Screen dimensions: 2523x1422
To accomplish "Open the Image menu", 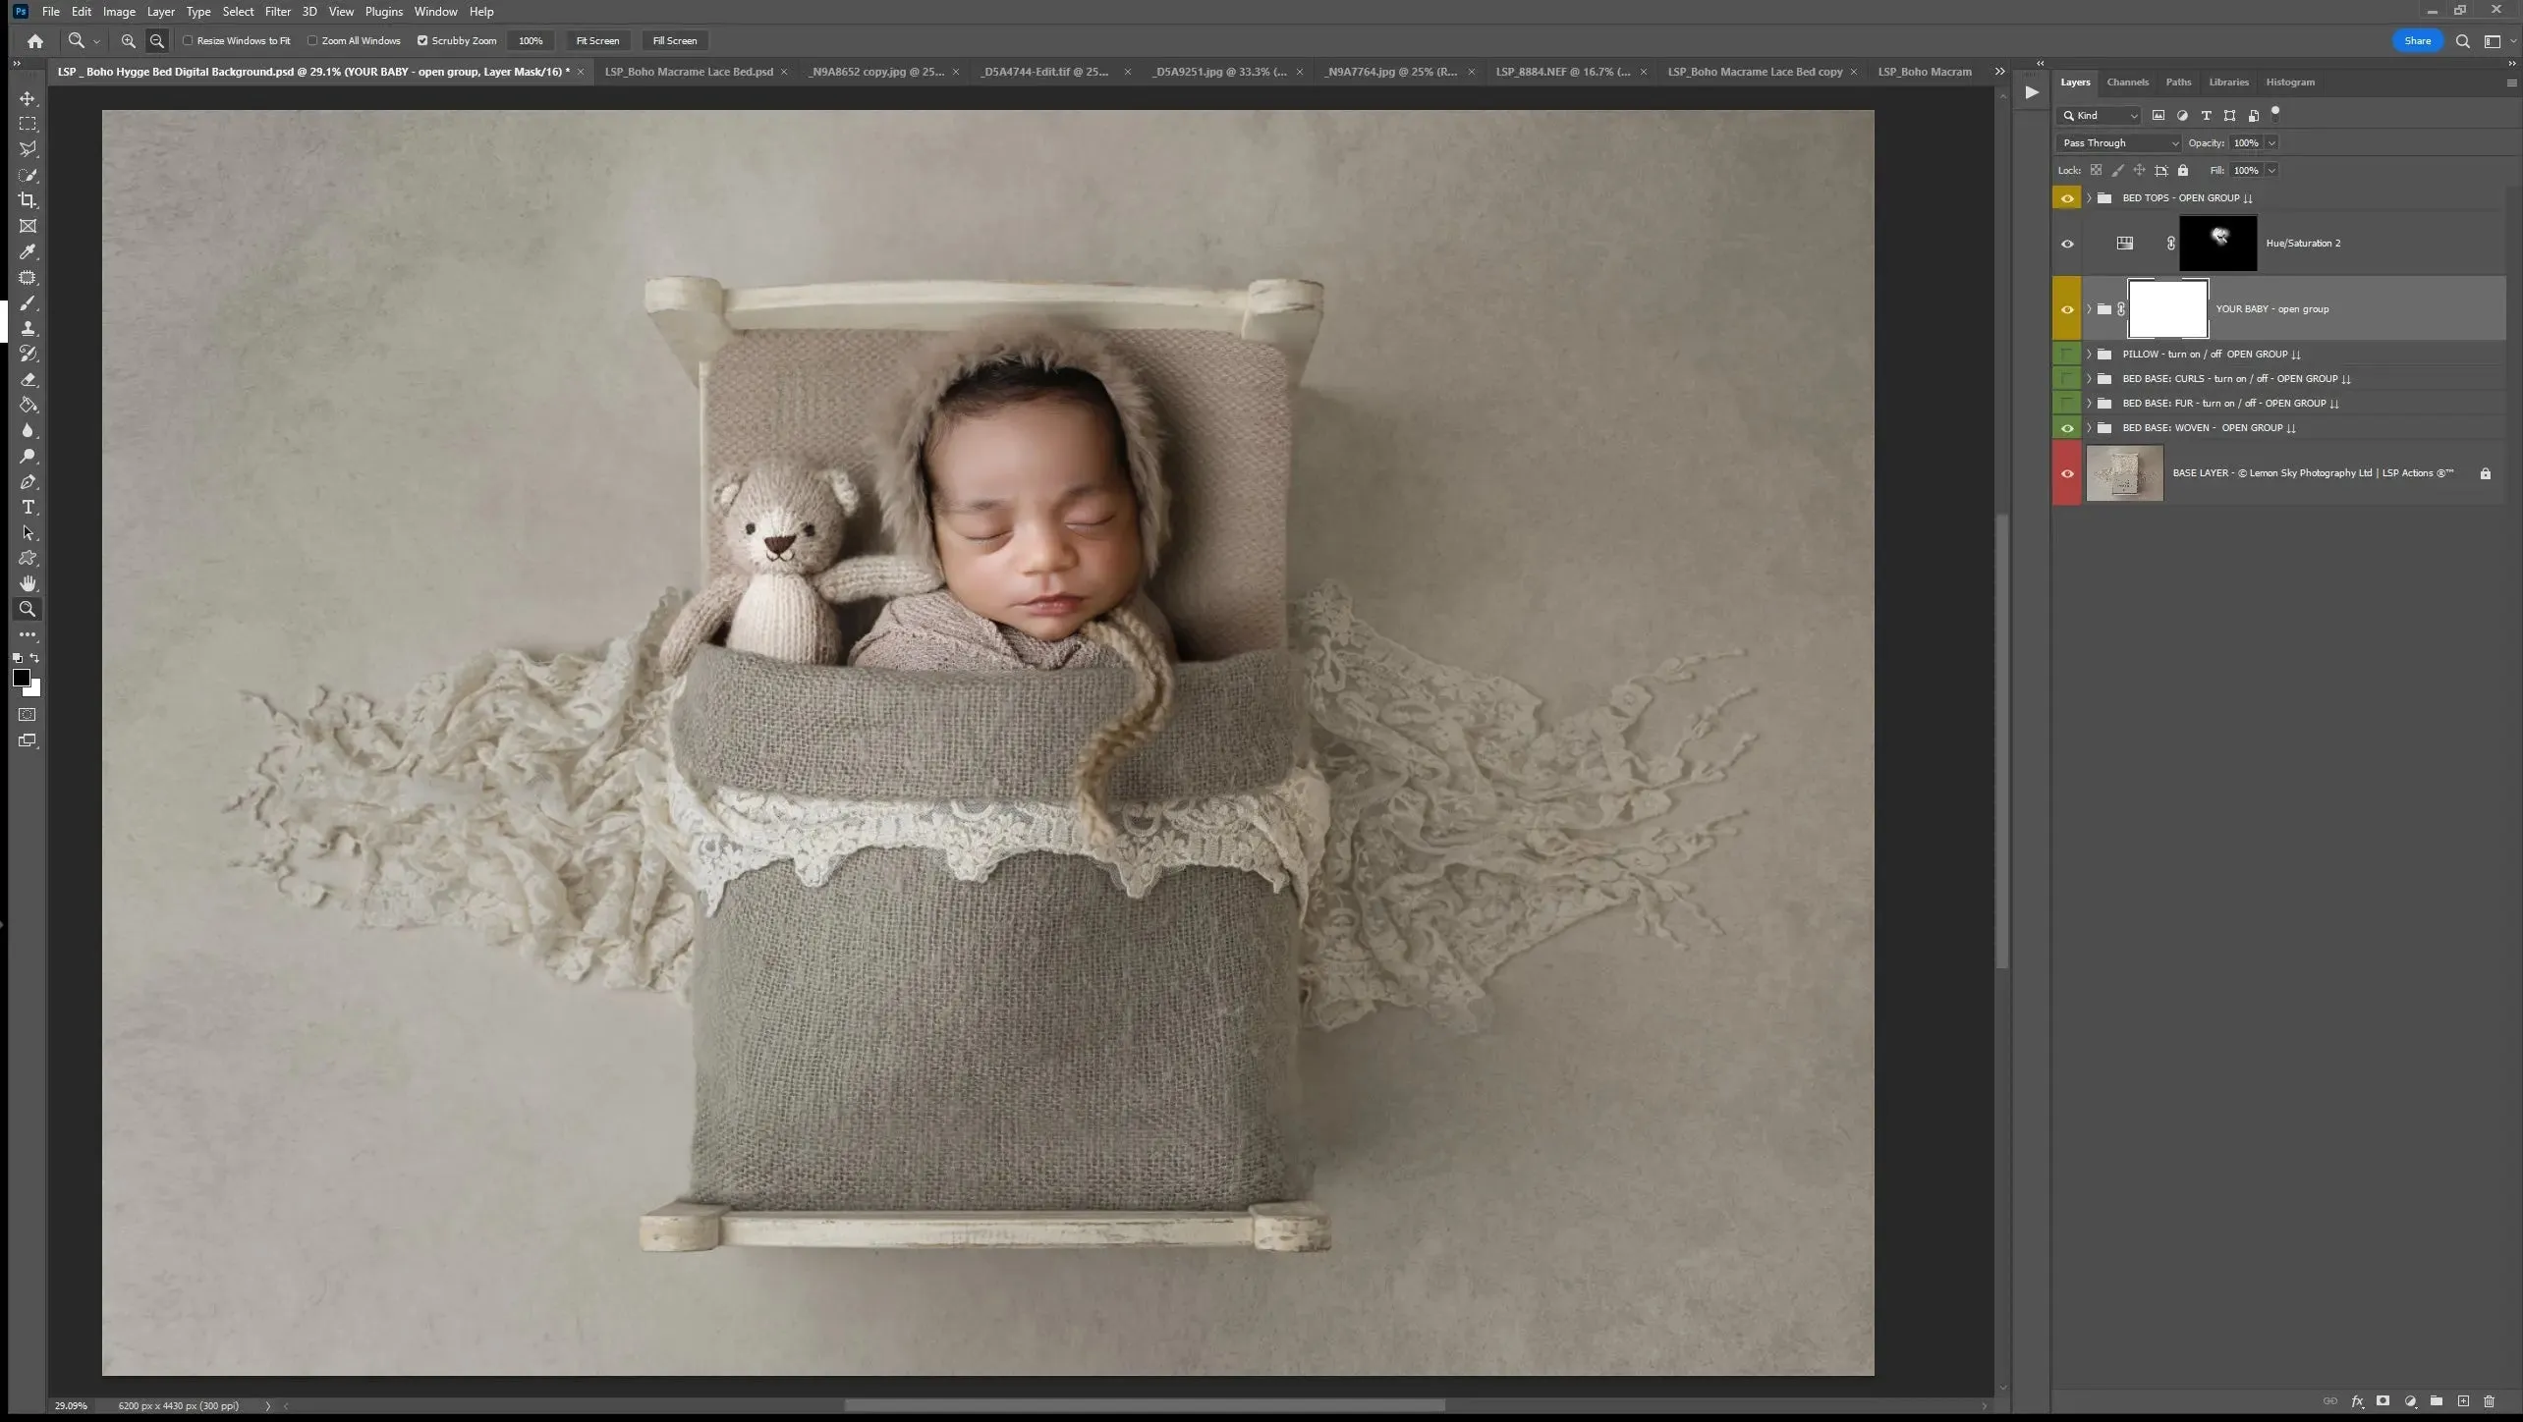I will click(x=119, y=12).
